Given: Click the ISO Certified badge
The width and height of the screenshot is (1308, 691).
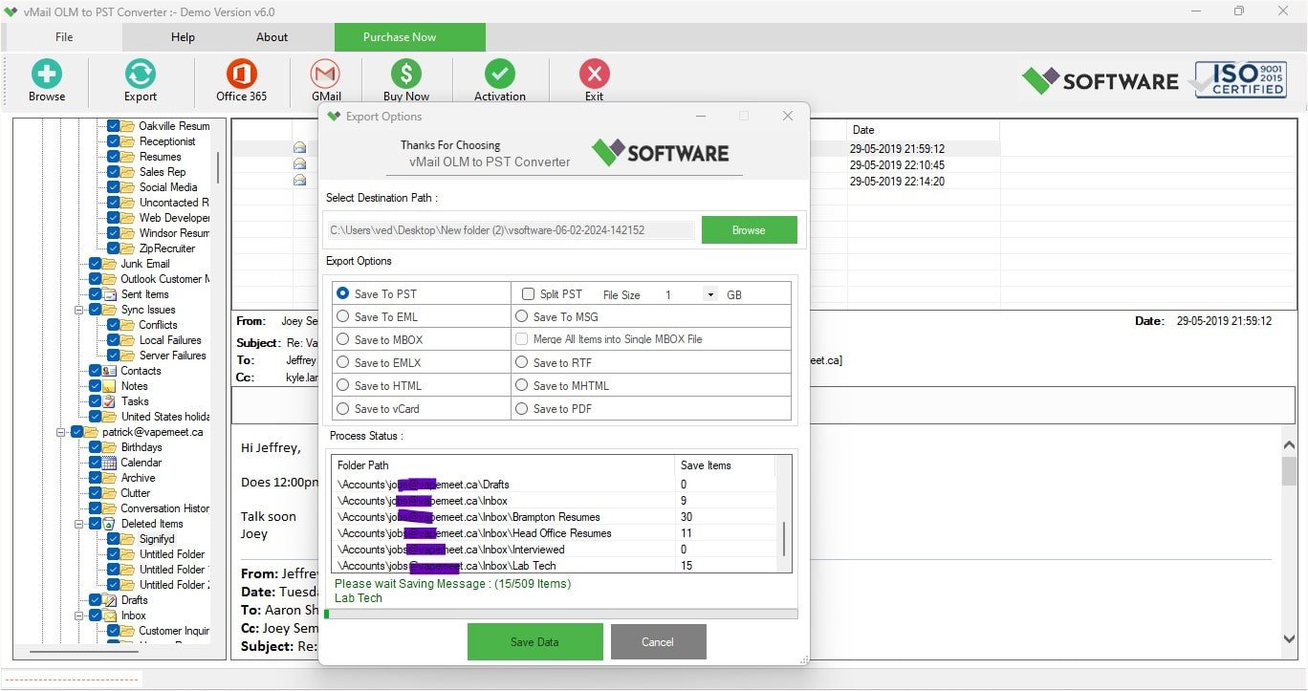Looking at the screenshot, I should [1240, 78].
